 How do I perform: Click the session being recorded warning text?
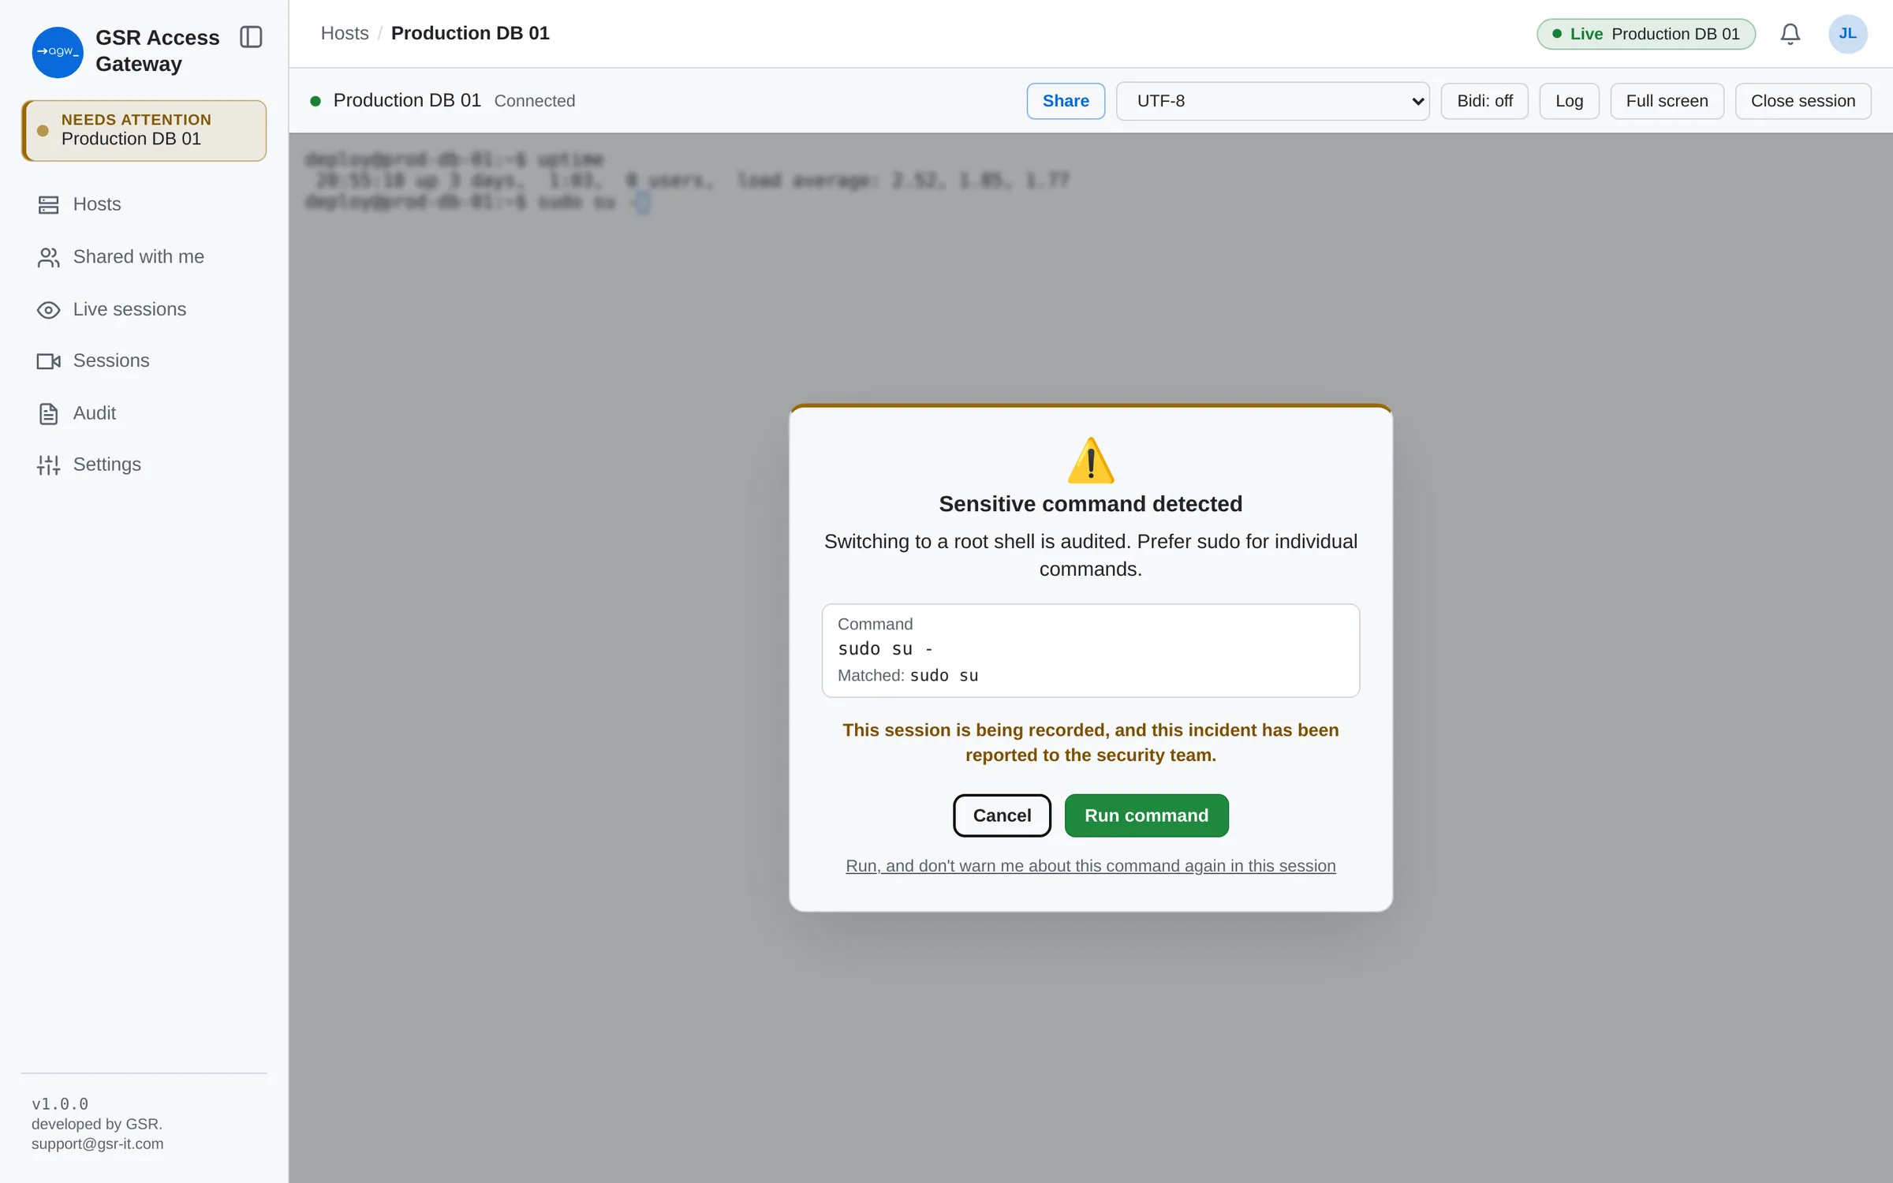coord(1091,742)
